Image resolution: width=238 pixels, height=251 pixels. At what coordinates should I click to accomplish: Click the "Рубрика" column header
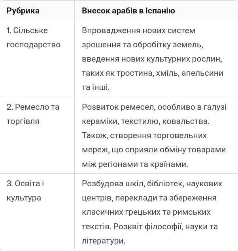[x=23, y=11]
